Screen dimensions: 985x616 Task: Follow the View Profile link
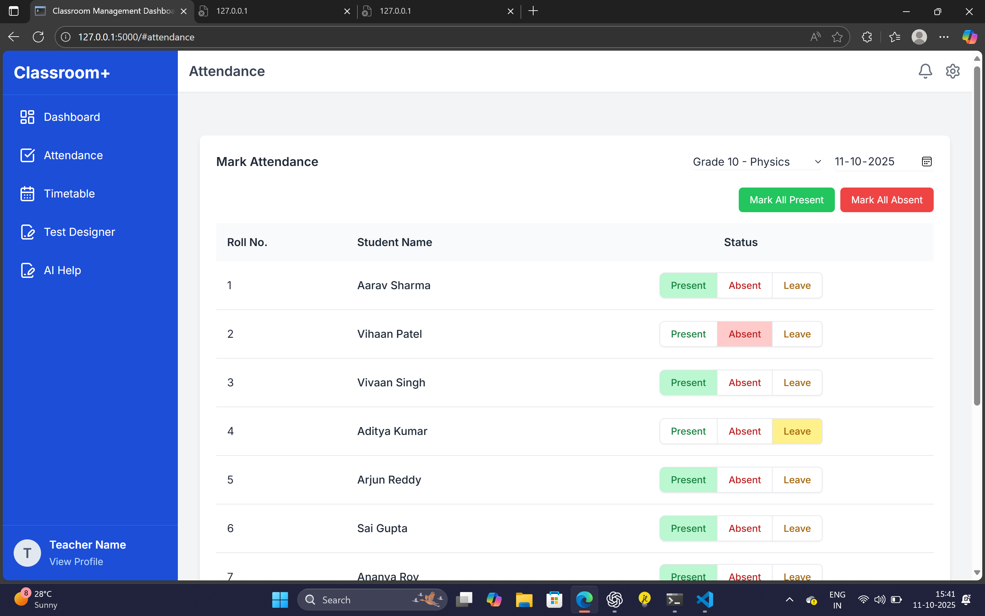76,561
